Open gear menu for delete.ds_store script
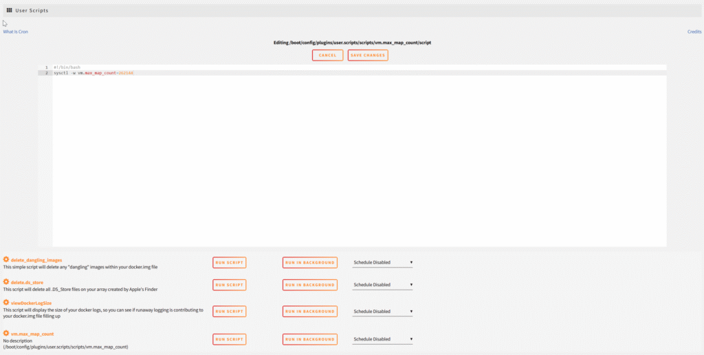The image size is (704, 355). 6,281
